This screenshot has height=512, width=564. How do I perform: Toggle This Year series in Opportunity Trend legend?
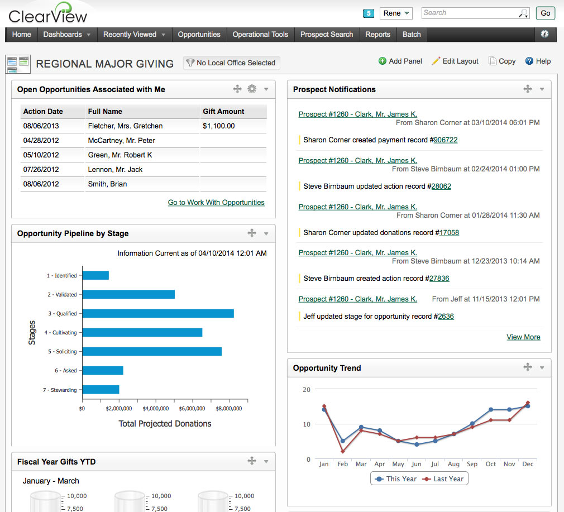point(398,478)
